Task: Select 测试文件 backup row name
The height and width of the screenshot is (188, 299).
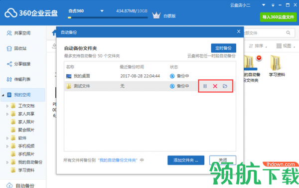Action: pyautogui.click(x=82, y=86)
